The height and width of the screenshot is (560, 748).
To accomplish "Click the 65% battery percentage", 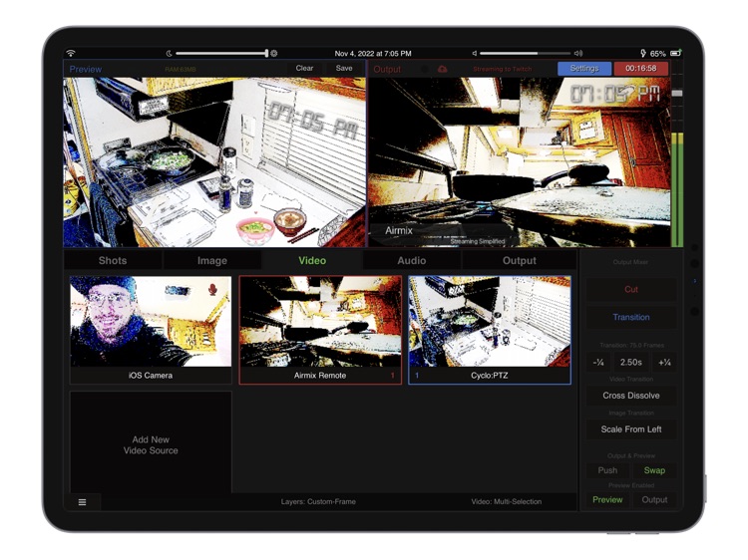I will coord(657,54).
